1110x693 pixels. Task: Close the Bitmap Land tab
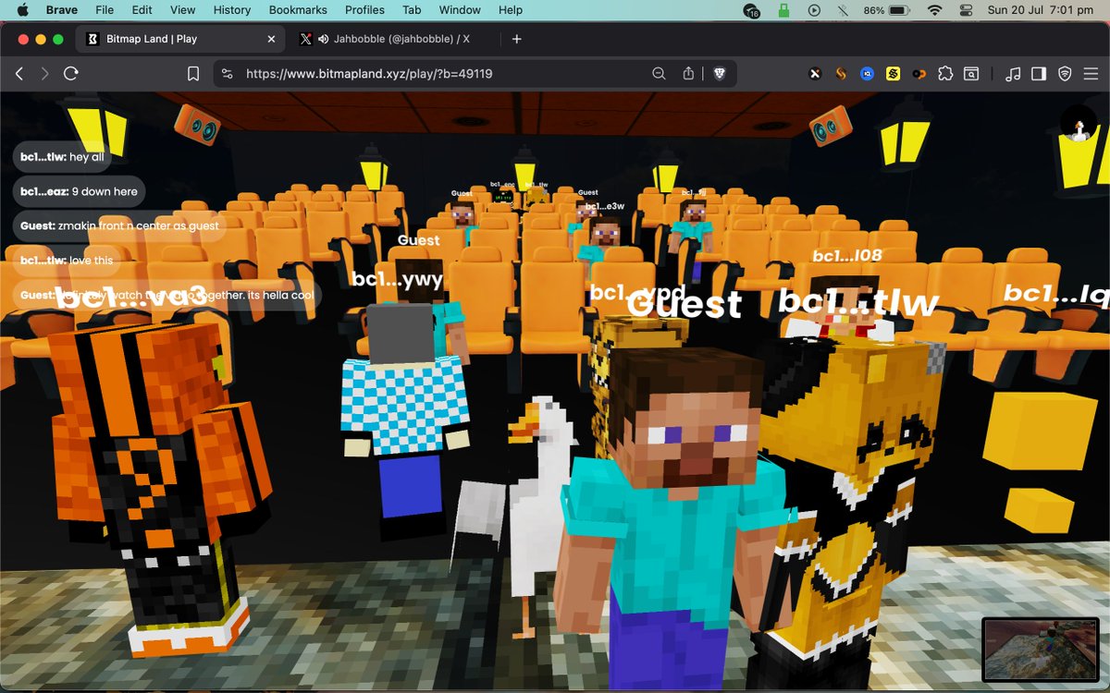(x=271, y=39)
